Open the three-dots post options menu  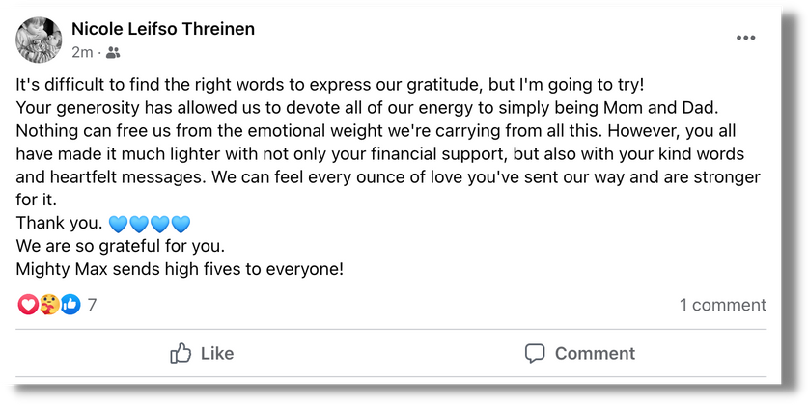pyautogui.click(x=745, y=38)
